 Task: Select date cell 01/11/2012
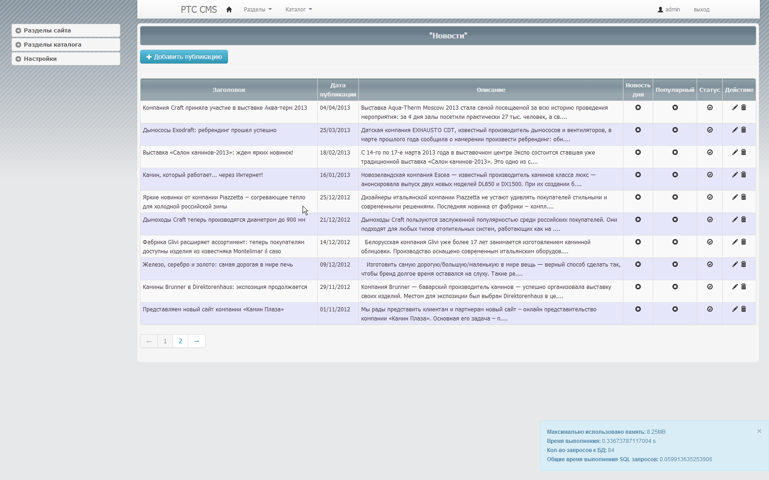[338, 314]
